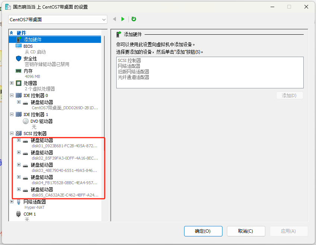
Task: Click the disk01 hard drive icon
Action: pyautogui.click(x=25, y=141)
